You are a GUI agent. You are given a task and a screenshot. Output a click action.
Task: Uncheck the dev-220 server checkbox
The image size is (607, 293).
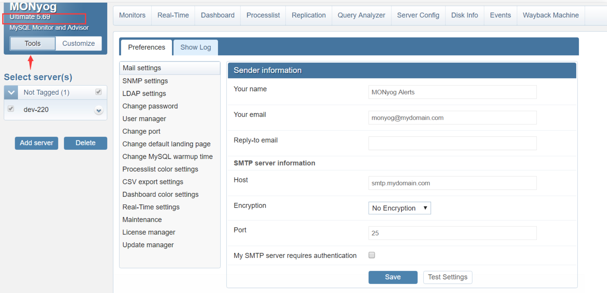11,109
